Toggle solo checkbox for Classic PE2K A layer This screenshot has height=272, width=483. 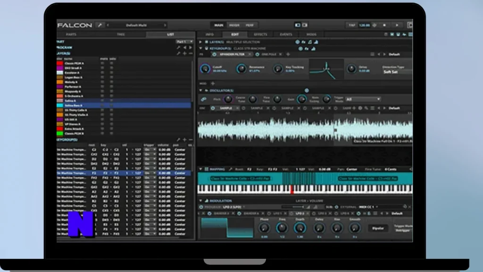coord(111,63)
